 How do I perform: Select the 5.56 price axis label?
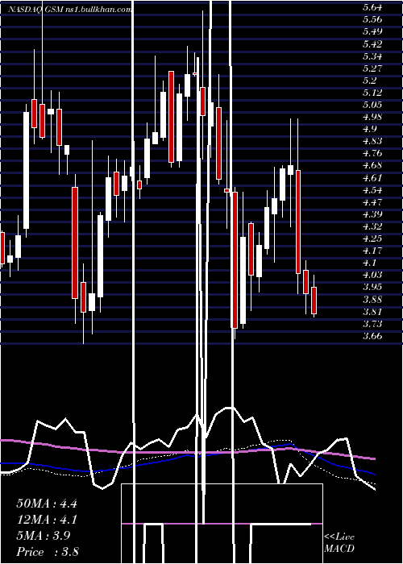pyautogui.click(x=372, y=19)
